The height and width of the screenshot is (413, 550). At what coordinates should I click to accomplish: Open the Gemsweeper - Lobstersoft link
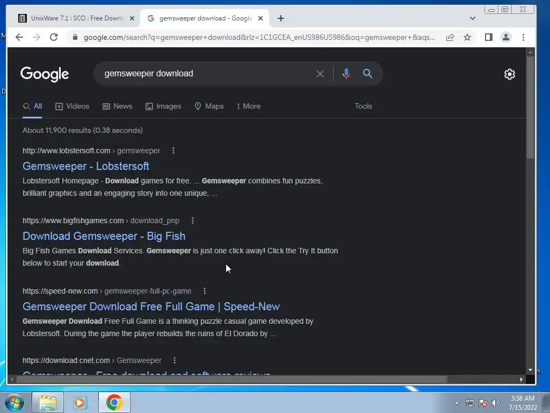click(x=86, y=166)
